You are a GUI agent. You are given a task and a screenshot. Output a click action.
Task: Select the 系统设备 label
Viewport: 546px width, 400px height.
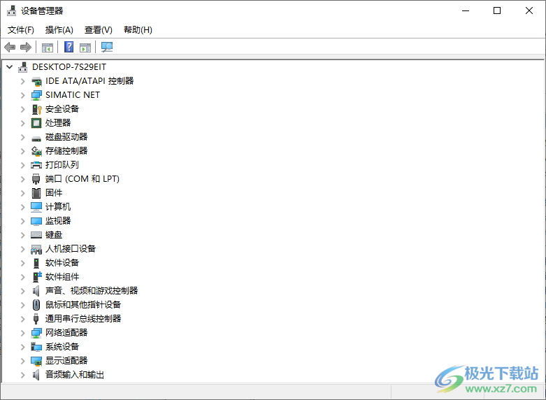click(62, 347)
